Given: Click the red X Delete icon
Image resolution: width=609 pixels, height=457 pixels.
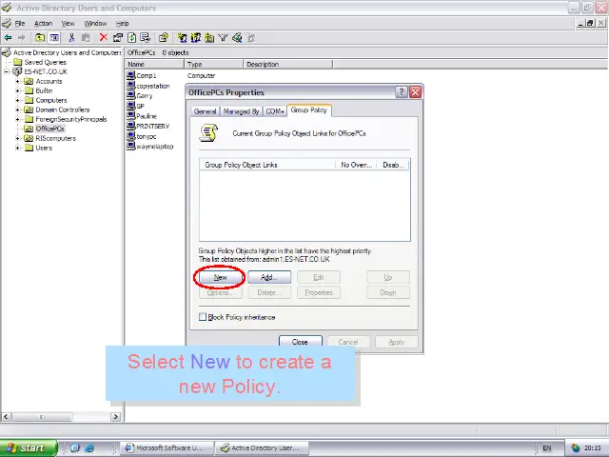Looking at the screenshot, I should click(104, 37).
